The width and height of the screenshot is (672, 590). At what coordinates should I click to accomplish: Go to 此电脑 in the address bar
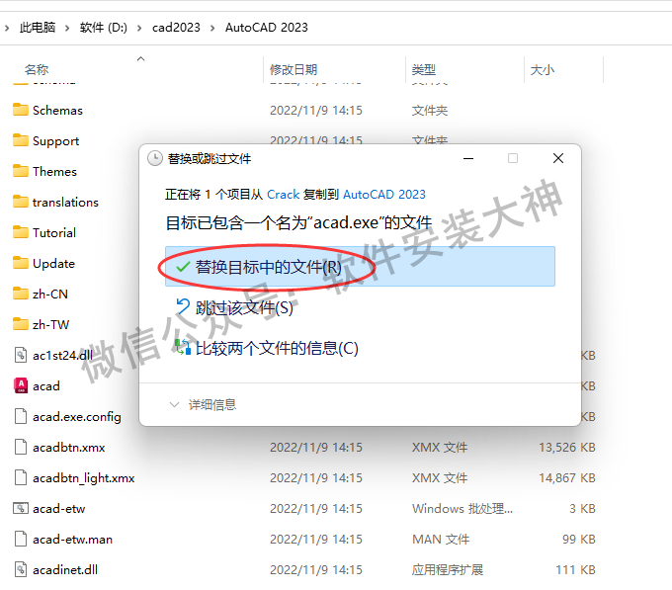(38, 28)
